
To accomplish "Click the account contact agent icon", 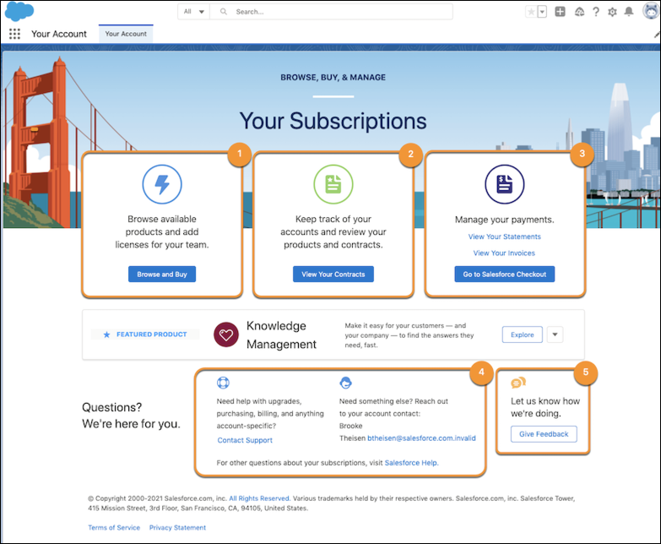I will coord(345,383).
